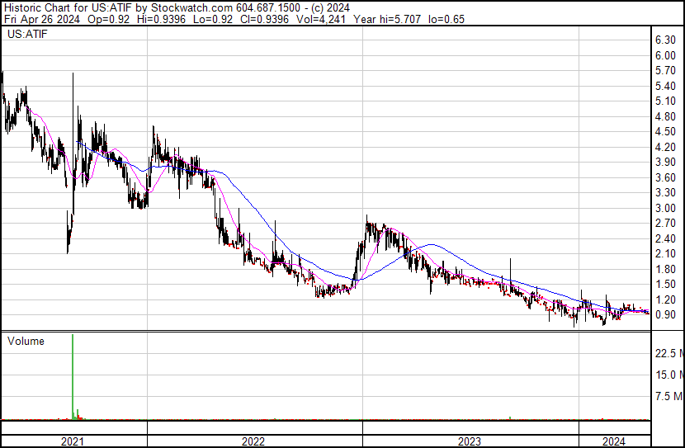685x448 pixels.
Task: Click the 4.50 price axis label
Action: click(665, 132)
